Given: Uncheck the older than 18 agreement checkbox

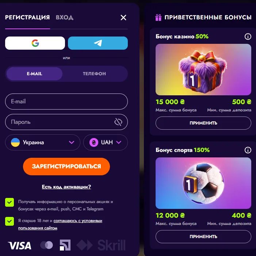Looking at the screenshot, I should [x=9, y=221].
